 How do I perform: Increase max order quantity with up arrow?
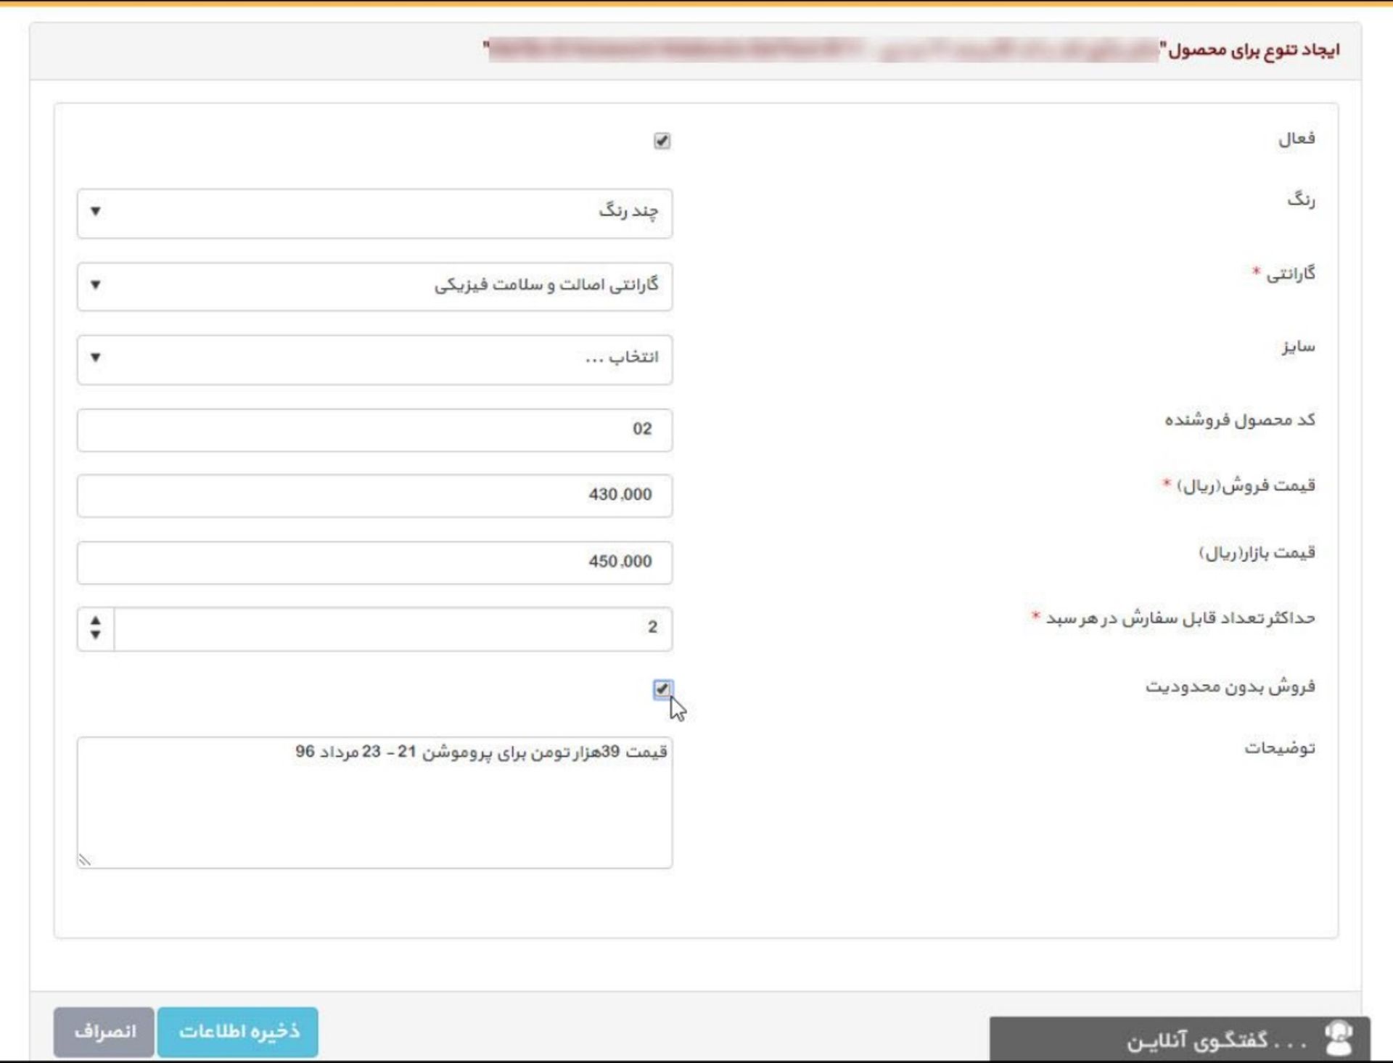click(x=95, y=621)
